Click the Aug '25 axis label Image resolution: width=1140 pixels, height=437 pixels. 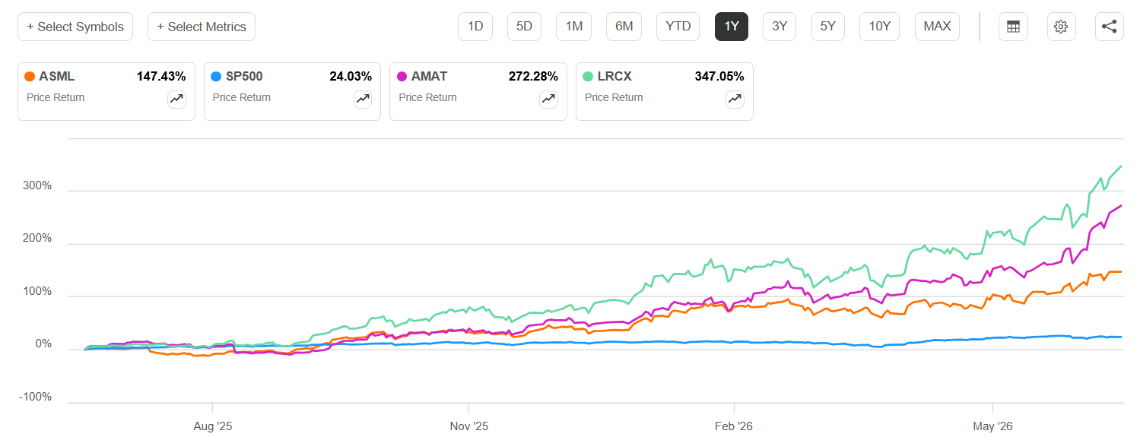coord(213,426)
